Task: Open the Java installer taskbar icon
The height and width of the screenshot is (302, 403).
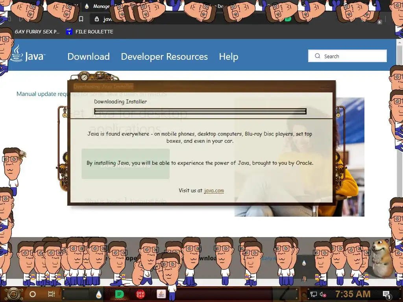Action: click(x=161, y=294)
